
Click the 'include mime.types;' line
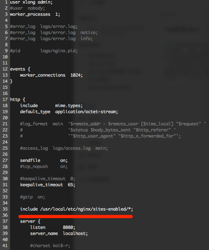coord(51,106)
